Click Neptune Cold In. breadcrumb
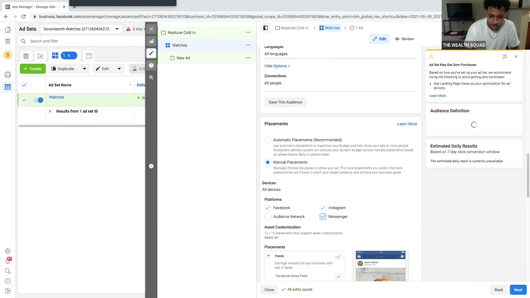Image resolution: width=530 pixels, height=298 pixels. (x=292, y=28)
